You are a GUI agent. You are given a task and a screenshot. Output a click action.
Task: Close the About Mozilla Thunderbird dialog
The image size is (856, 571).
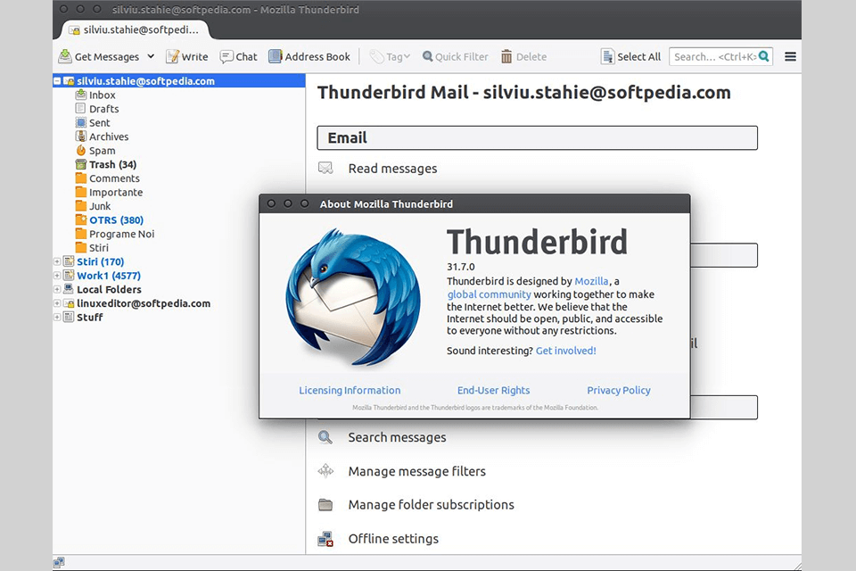(x=271, y=203)
